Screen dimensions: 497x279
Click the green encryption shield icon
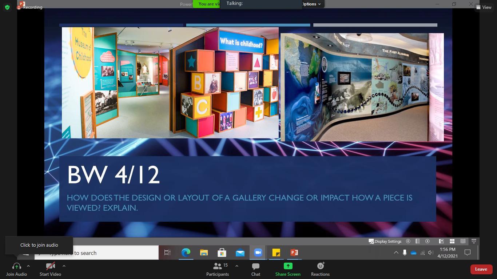7,7
